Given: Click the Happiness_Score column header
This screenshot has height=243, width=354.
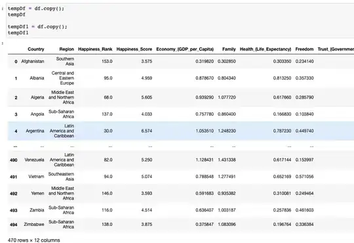Looking at the screenshot, I should 134,49.
